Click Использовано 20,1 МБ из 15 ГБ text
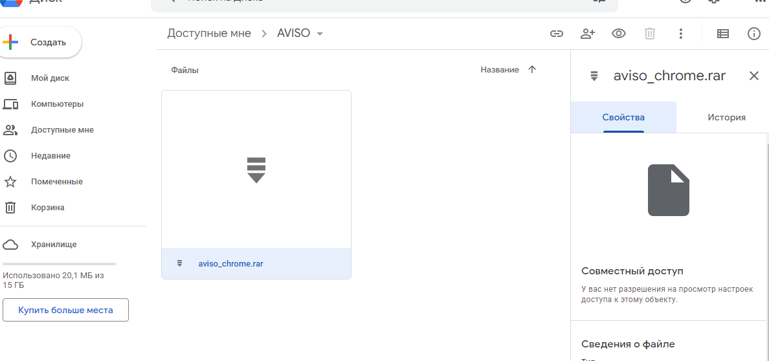 pos(53,280)
